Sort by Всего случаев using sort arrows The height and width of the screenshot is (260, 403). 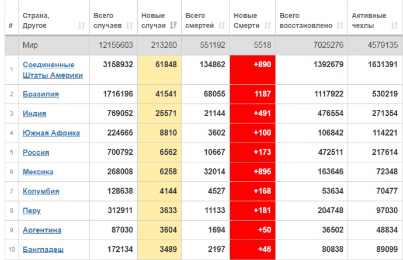130,26
